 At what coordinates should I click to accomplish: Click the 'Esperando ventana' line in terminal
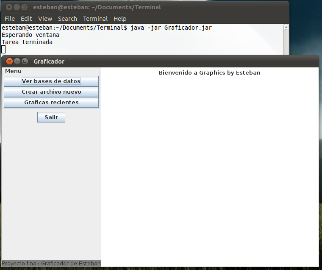(31, 35)
